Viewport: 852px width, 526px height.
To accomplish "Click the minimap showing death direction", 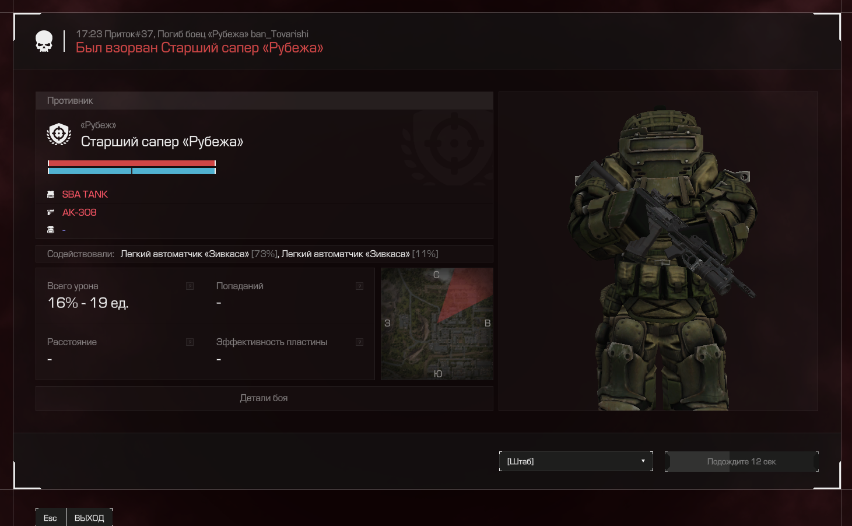I will (437, 324).
